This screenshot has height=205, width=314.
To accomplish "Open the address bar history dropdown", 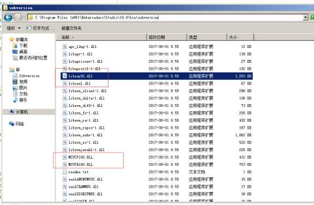I will pyautogui.click(x=305, y=17).
